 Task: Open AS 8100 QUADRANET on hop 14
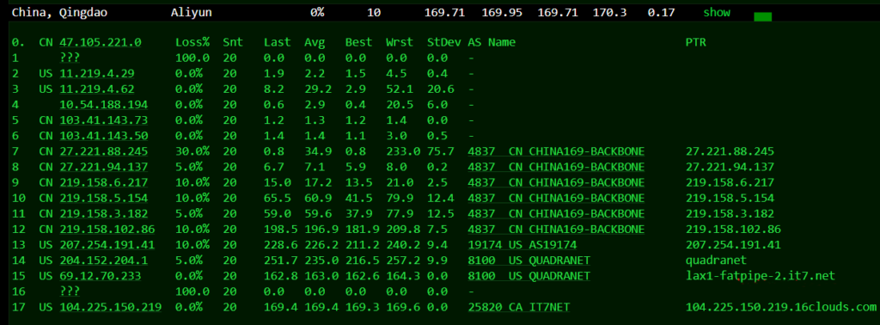pos(529,261)
